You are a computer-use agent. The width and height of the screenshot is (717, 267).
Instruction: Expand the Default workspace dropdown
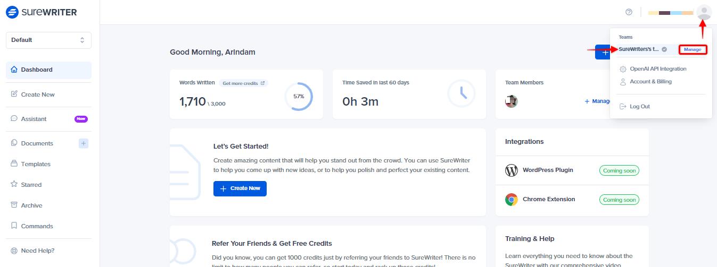[x=48, y=40]
